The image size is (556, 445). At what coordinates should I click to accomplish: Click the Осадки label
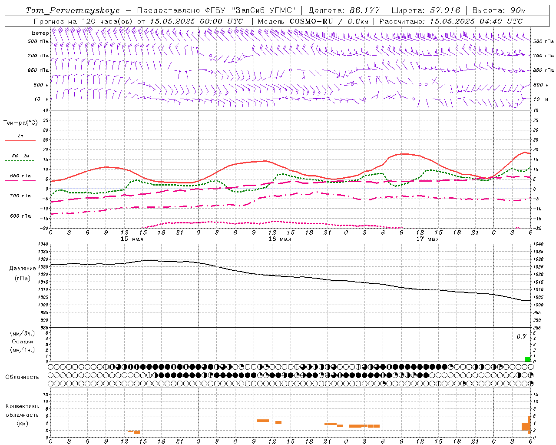coord(23,342)
